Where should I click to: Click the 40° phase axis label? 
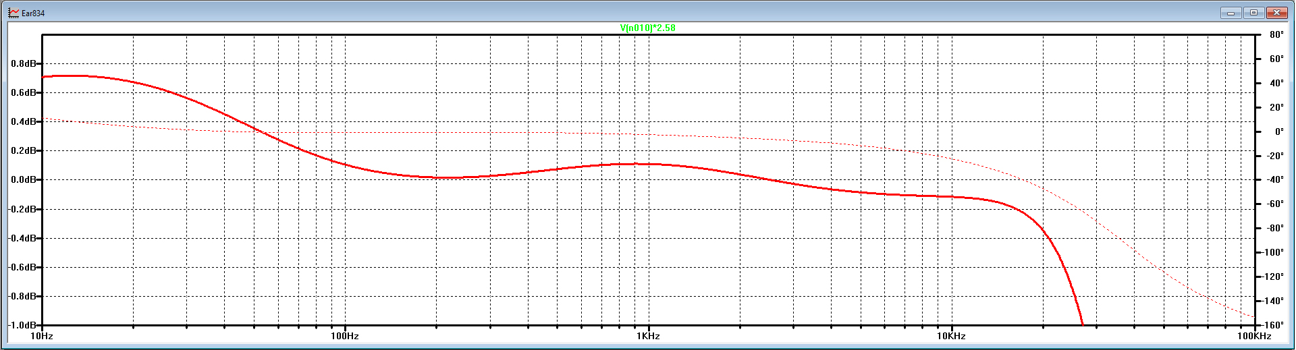point(1276,83)
